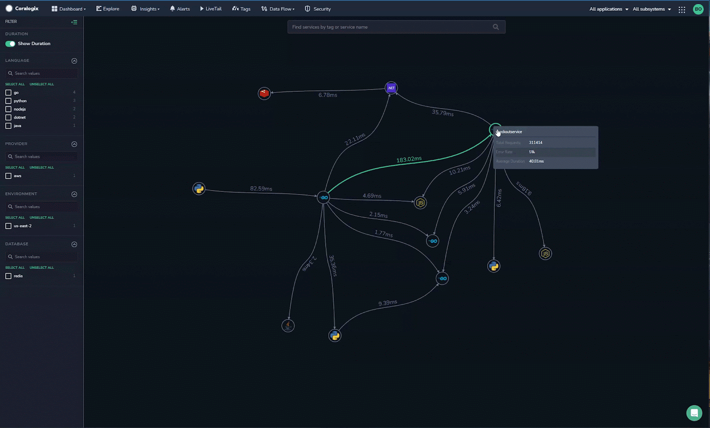Screen dimensions: 710x428
Task: Click the Redis database node icon
Action: tap(264, 93)
